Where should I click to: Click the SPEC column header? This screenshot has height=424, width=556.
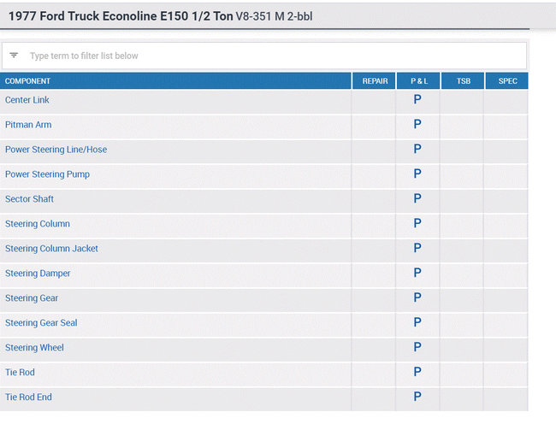point(507,81)
